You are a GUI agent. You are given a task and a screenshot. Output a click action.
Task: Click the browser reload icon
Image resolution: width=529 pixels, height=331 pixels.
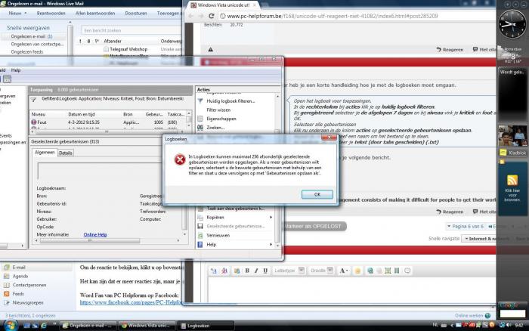tap(211, 16)
